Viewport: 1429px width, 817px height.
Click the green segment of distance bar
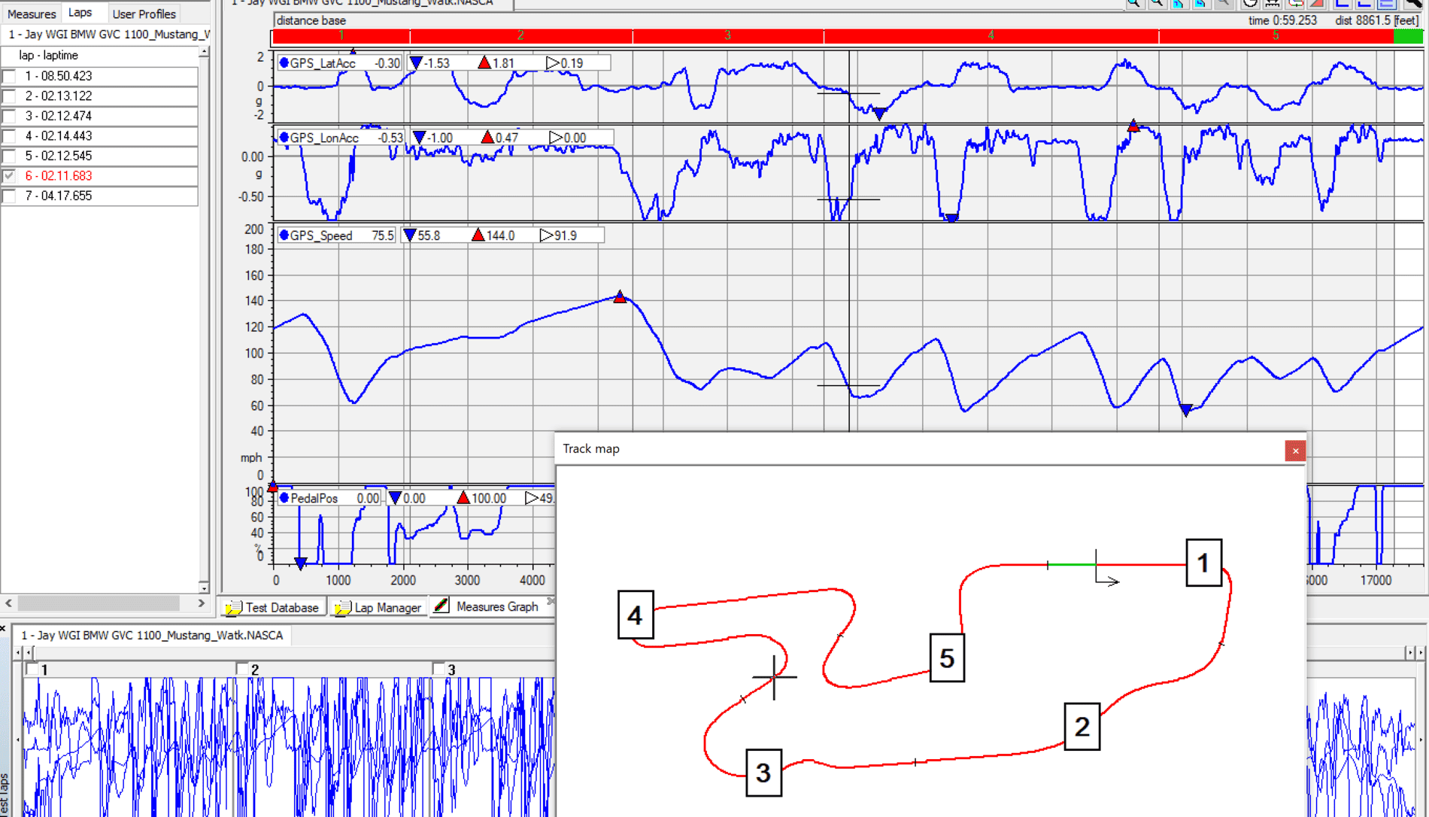(1408, 35)
